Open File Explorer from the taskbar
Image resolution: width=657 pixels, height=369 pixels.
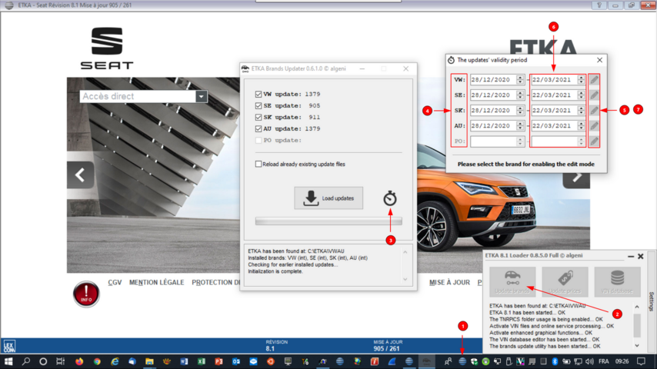click(149, 361)
